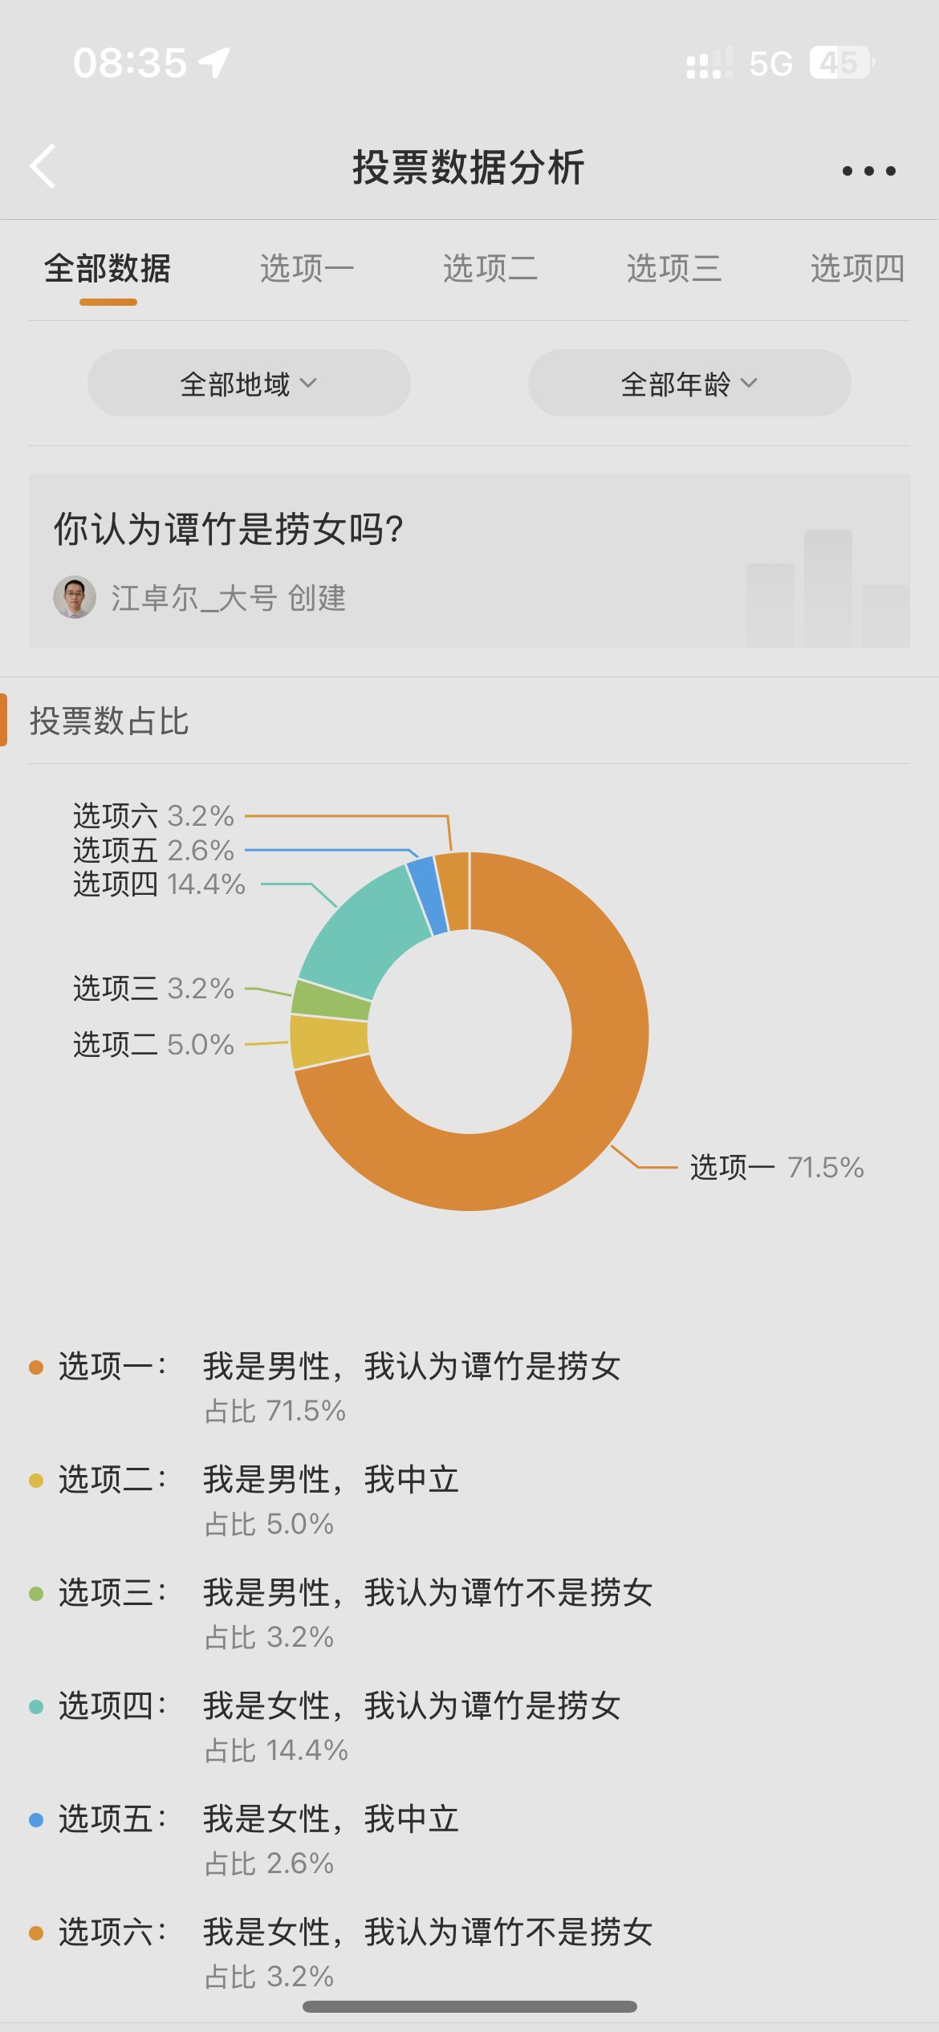Switch to the 选项四 tab
Viewport: 939px width, 2032px height.
(x=857, y=268)
